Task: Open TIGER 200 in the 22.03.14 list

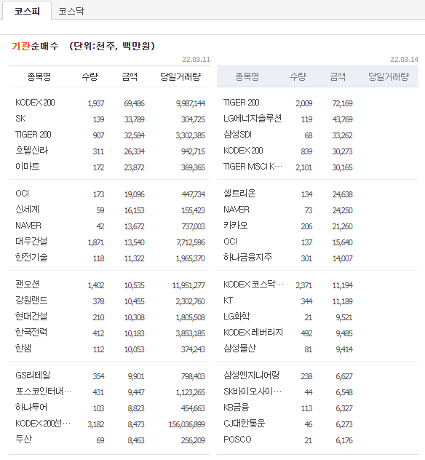Action: 241,103
